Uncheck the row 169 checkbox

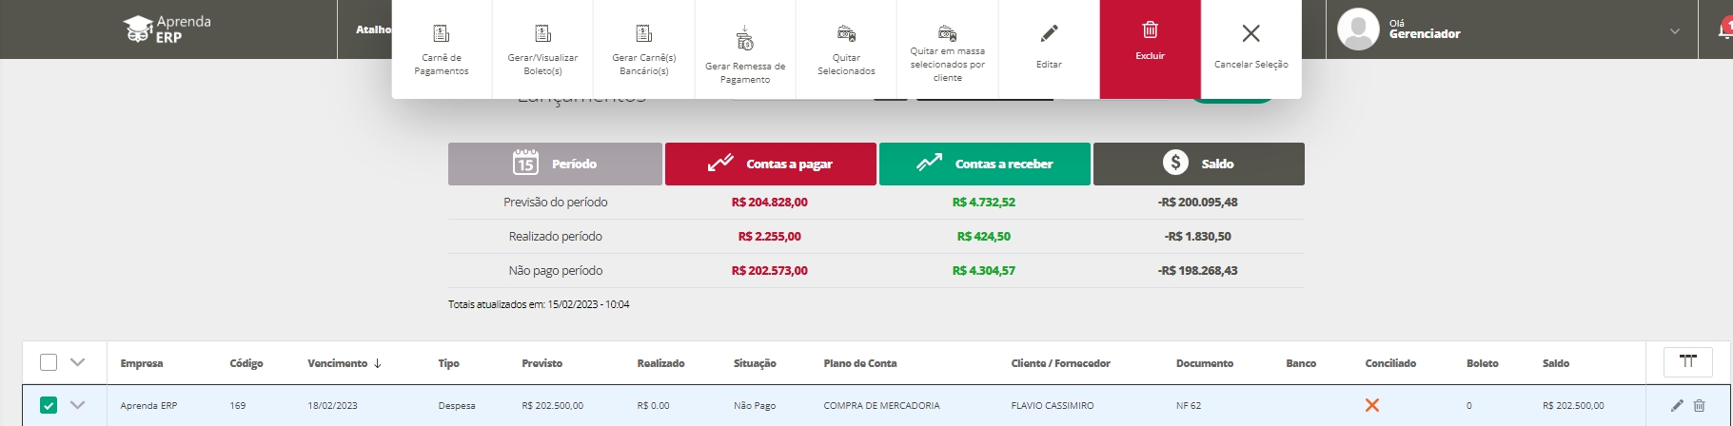(49, 405)
